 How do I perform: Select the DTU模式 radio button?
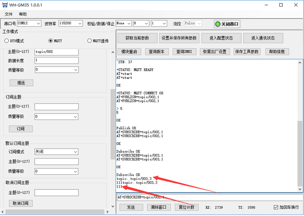point(7,41)
